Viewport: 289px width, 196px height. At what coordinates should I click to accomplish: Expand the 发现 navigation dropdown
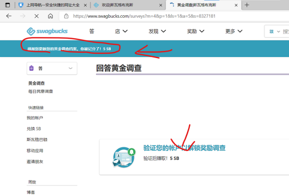click(x=157, y=31)
